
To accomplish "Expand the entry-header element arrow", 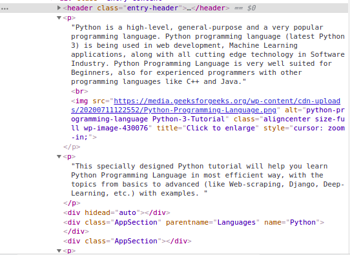I will click(59, 8).
